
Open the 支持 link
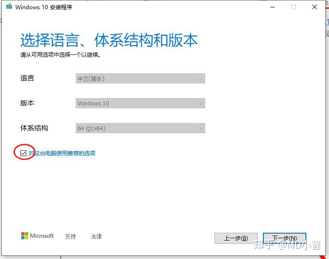pos(70,236)
